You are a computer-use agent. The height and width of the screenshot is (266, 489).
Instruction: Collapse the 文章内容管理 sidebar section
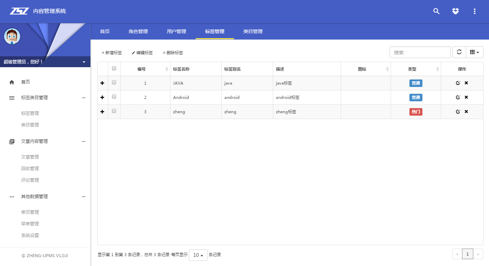84,142
